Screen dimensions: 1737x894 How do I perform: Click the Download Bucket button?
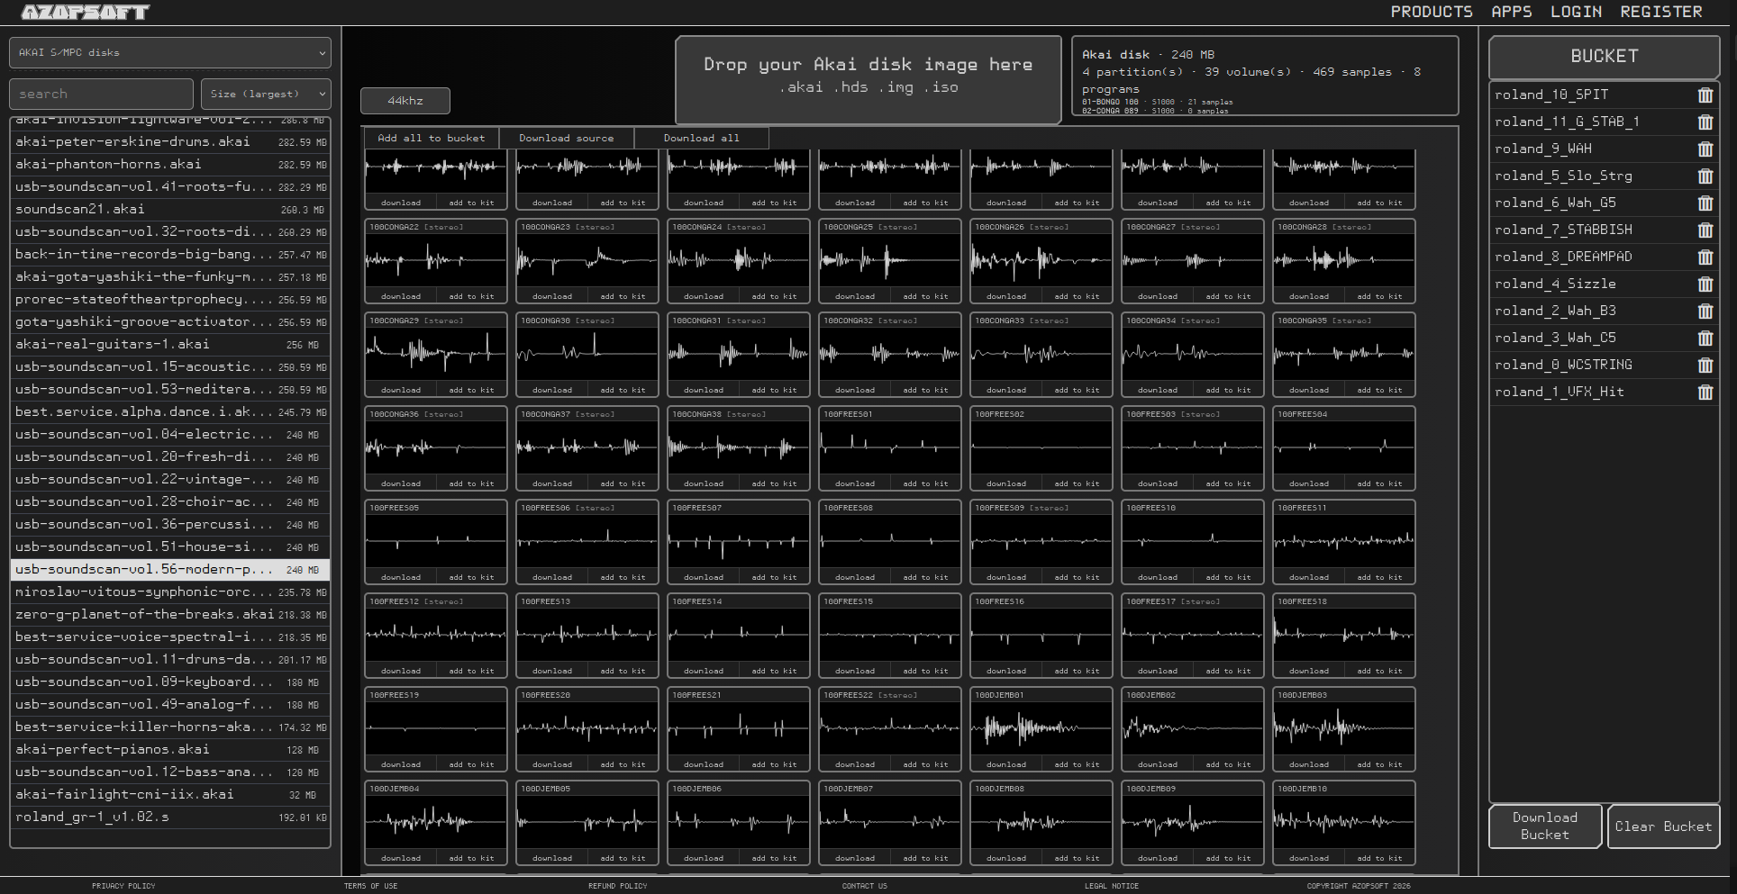[1545, 826]
